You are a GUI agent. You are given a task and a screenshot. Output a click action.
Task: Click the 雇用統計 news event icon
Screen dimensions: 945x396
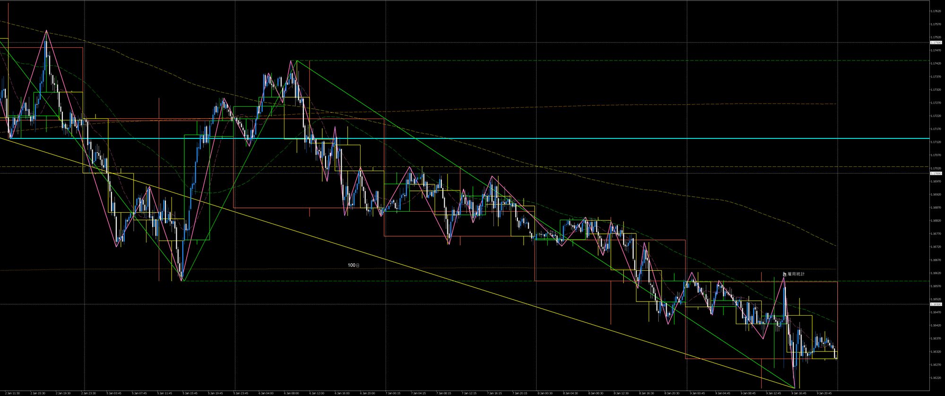coord(785,274)
